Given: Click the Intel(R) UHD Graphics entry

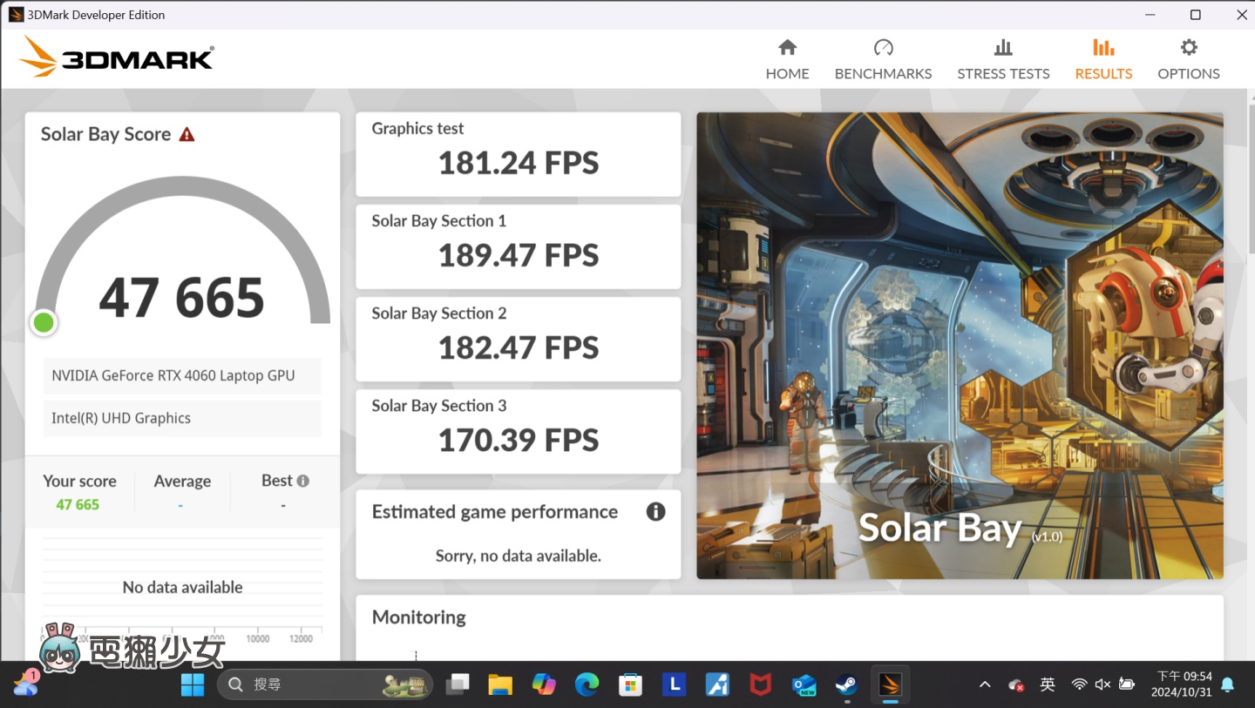Looking at the screenshot, I should tap(182, 418).
